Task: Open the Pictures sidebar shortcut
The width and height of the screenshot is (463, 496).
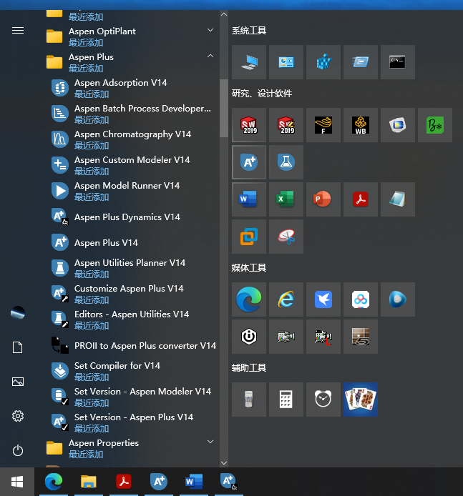Action: point(18,382)
